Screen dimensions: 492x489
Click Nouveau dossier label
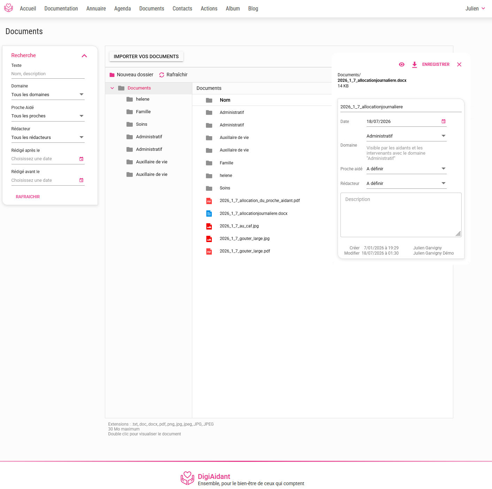pyautogui.click(x=135, y=75)
